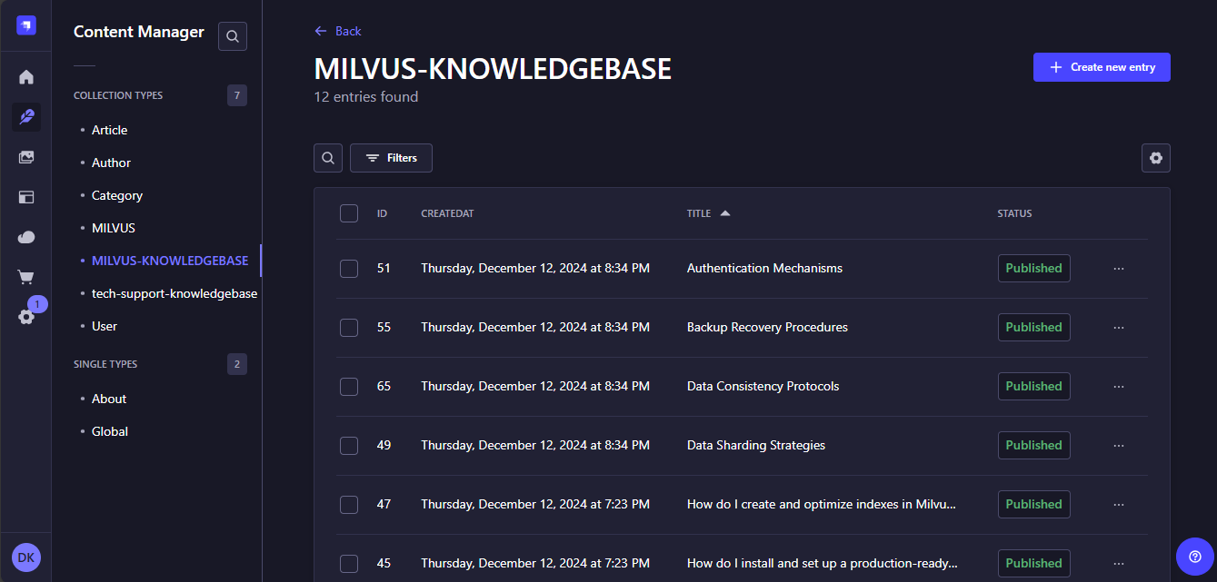Tick the Backup Recovery Procedures row checkbox
This screenshot has height=582, width=1217.
pyautogui.click(x=349, y=328)
